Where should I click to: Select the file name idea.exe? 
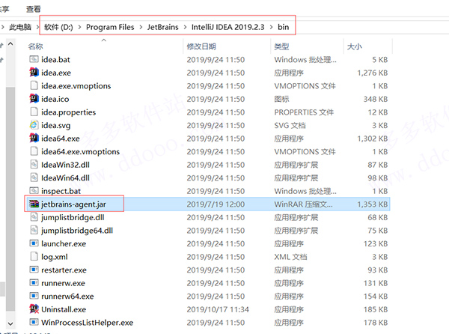pos(56,73)
